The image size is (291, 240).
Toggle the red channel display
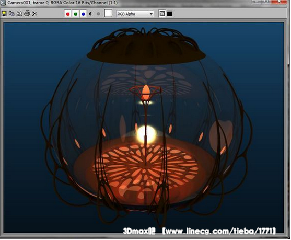click(x=68, y=14)
